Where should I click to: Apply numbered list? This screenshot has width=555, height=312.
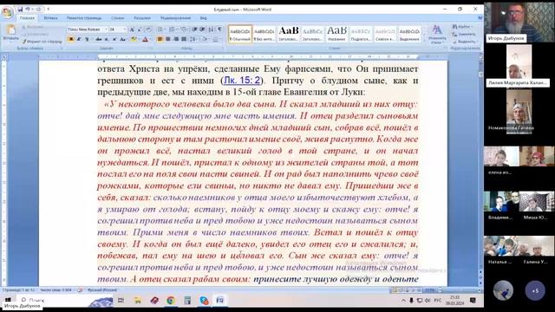pyautogui.click(x=173, y=29)
